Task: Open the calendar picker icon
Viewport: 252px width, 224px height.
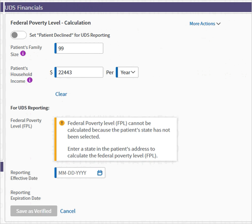Action: point(100,173)
